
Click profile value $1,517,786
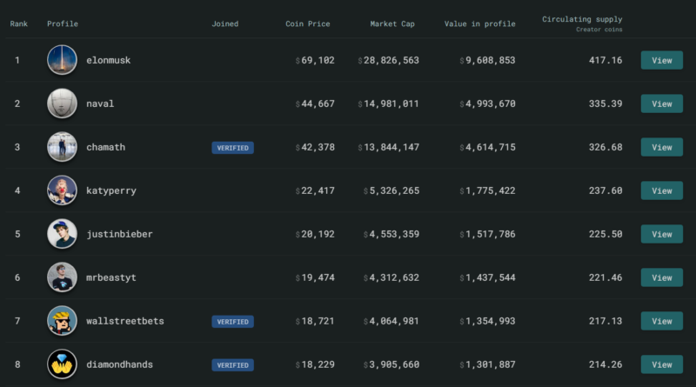point(487,234)
